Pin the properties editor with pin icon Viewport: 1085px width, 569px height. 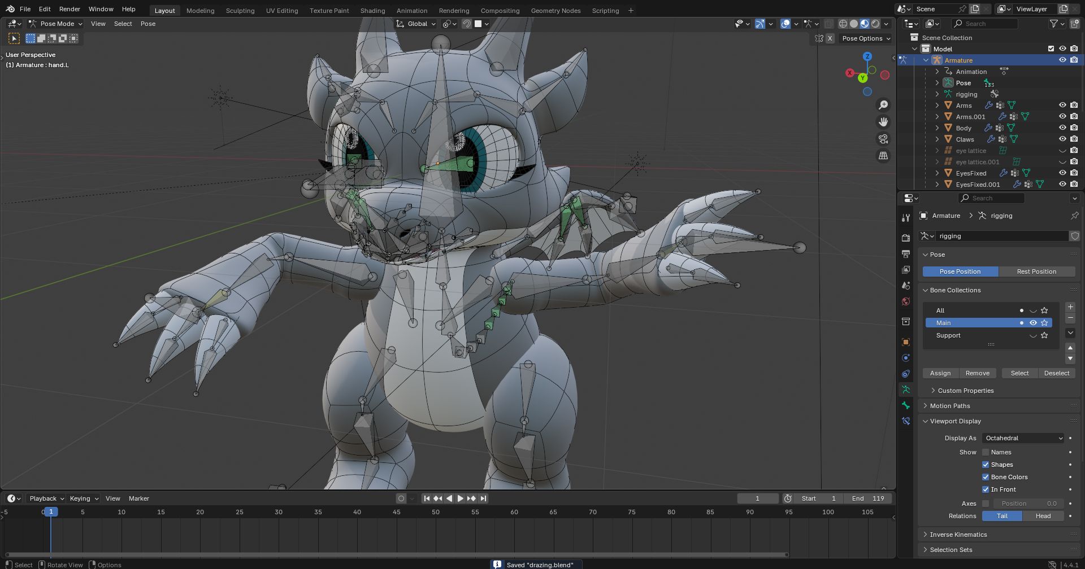point(1074,216)
